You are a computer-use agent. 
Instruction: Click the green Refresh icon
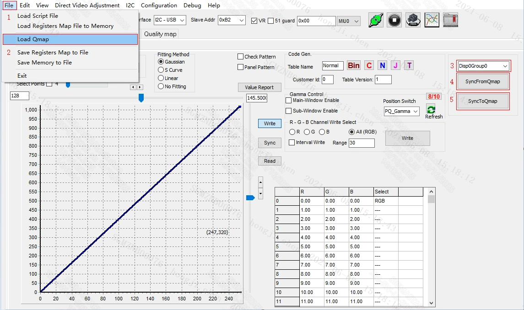[x=431, y=109]
